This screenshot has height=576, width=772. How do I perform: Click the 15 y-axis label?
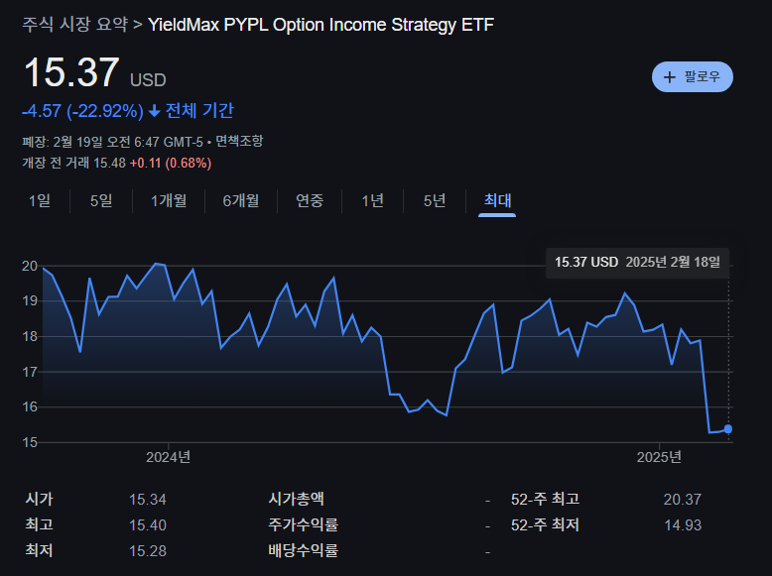click(30, 442)
